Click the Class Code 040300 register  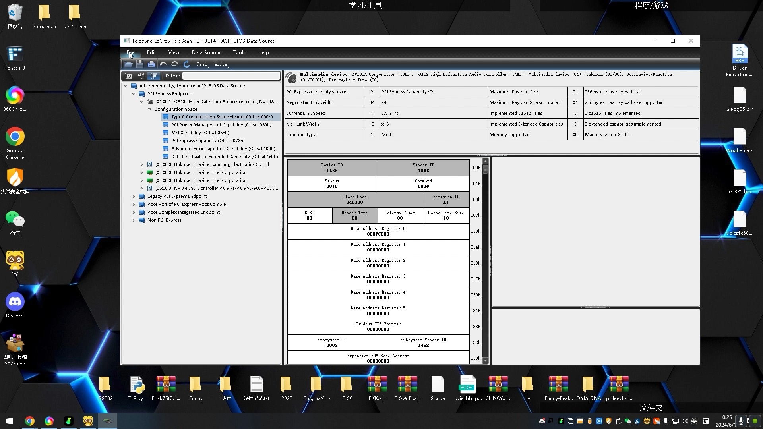tap(354, 199)
